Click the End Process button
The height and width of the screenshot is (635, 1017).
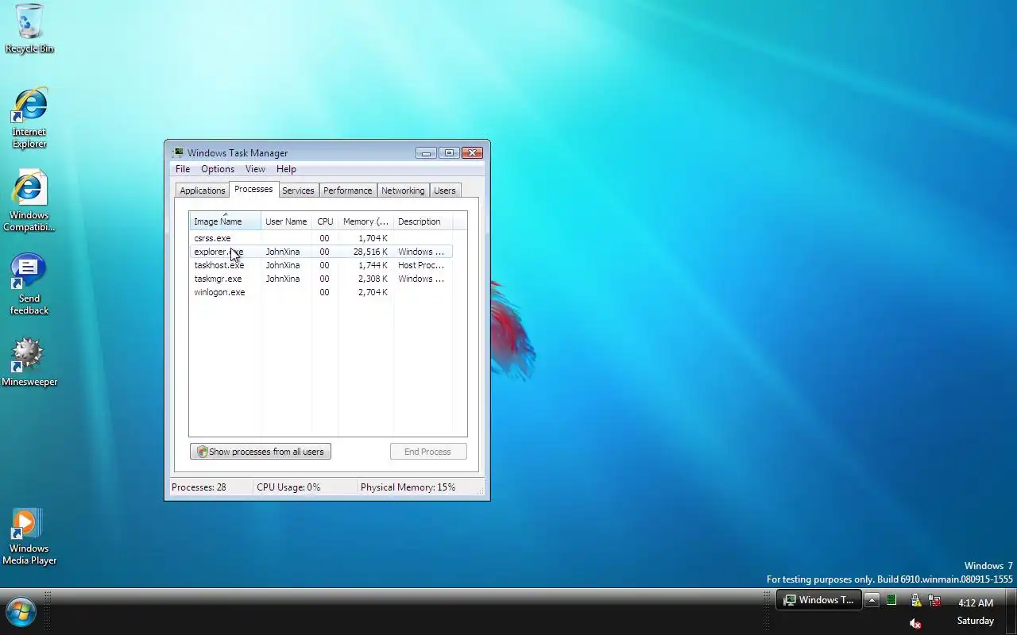(427, 452)
